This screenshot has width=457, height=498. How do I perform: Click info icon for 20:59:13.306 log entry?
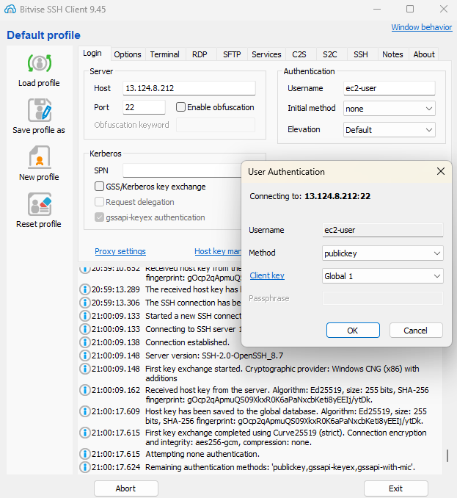click(x=84, y=303)
